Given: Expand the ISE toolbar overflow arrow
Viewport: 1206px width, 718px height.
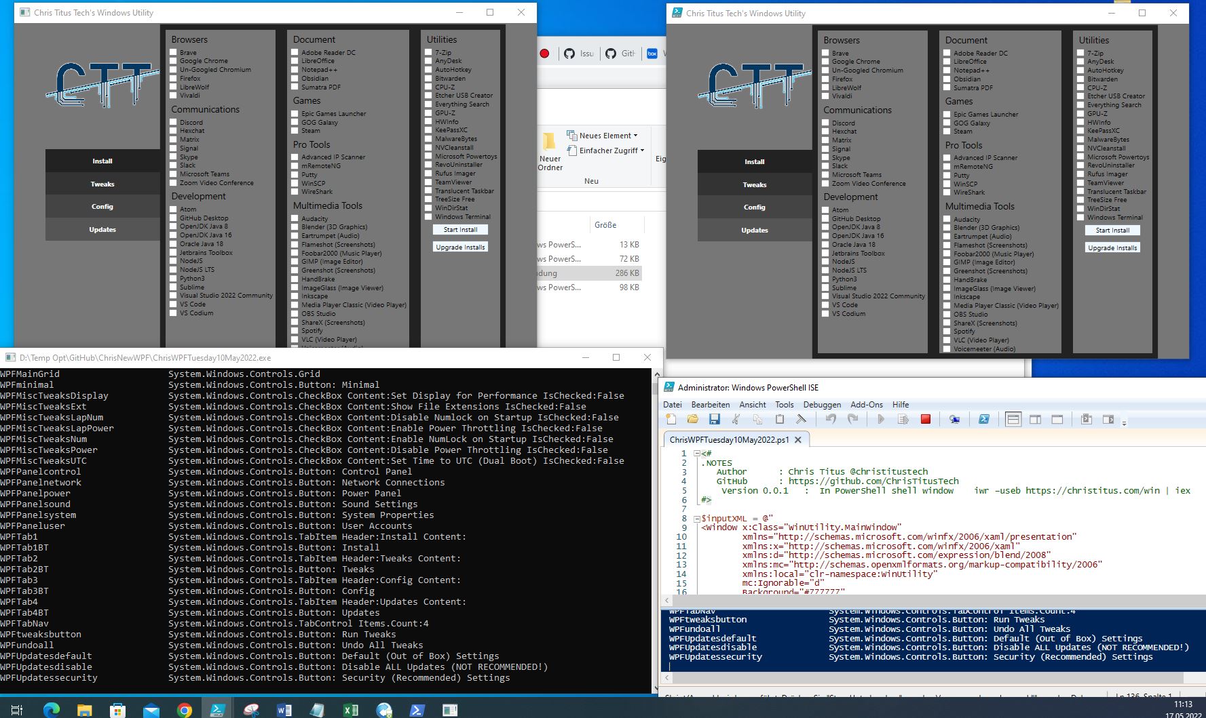Looking at the screenshot, I should (x=1124, y=422).
